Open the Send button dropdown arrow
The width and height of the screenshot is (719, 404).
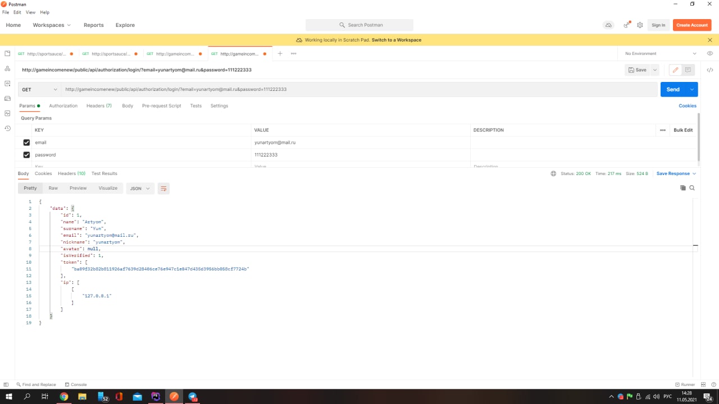point(692,89)
